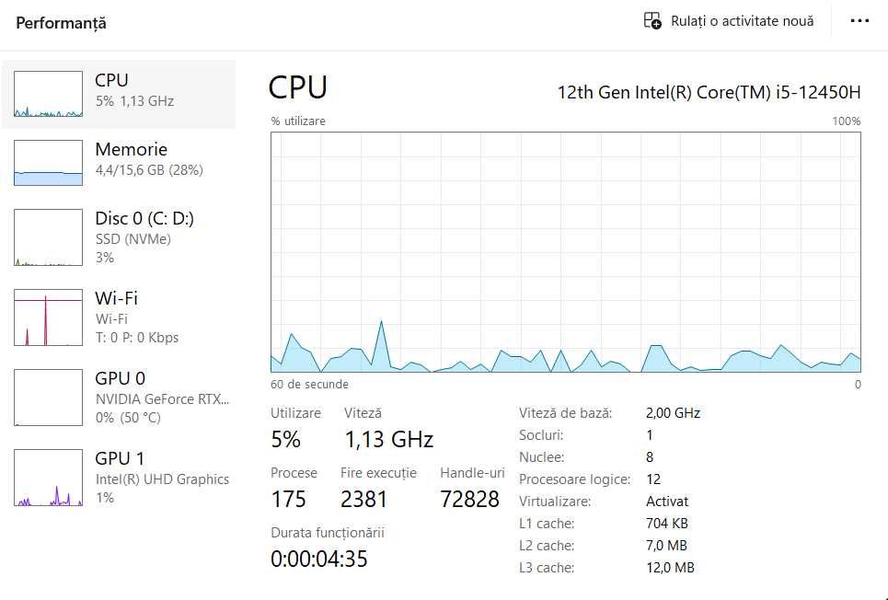The width and height of the screenshot is (888, 600).
Task: Click "Rulați o activitate nouă" button
Action: point(729,21)
